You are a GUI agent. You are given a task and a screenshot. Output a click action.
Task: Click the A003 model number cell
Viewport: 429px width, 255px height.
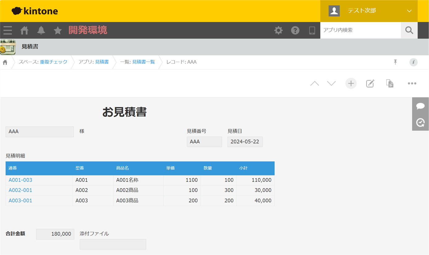coord(93,200)
